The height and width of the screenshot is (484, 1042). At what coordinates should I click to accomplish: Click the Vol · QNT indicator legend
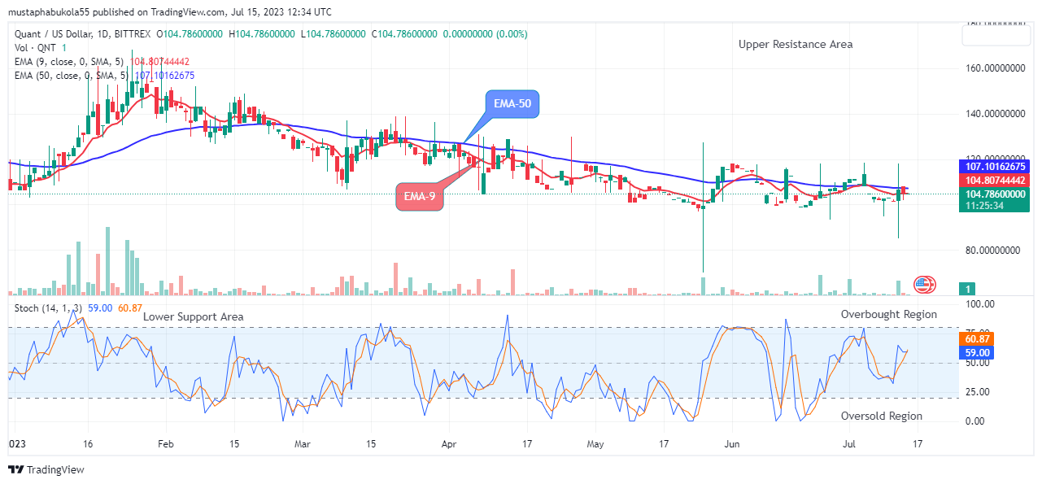point(36,48)
